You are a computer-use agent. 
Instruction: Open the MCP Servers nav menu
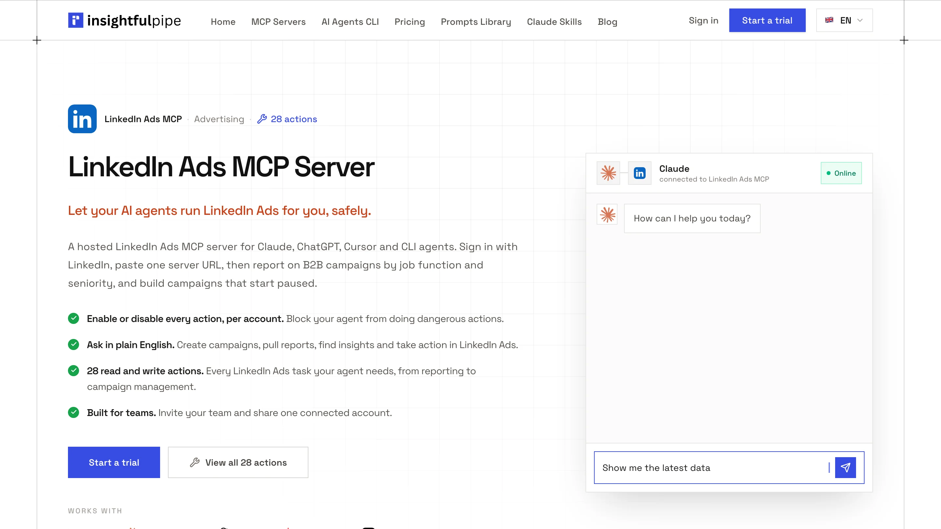[x=278, y=22]
